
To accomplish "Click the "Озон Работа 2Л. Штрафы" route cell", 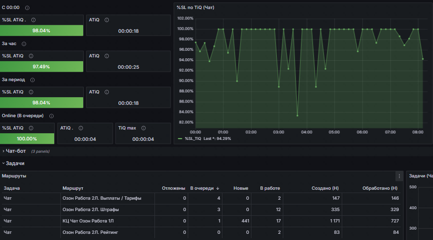I will click(90, 209).
